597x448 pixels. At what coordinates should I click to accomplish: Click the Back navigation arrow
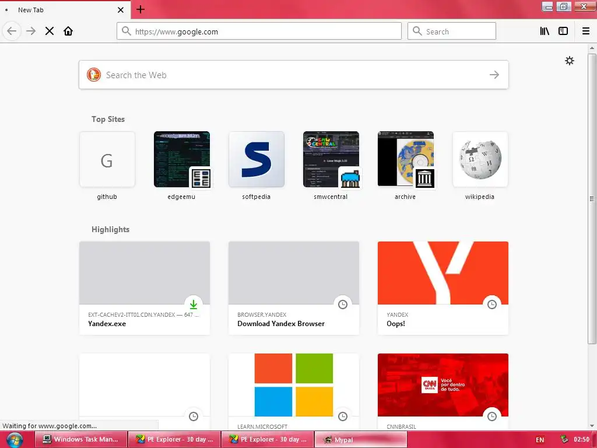point(12,31)
